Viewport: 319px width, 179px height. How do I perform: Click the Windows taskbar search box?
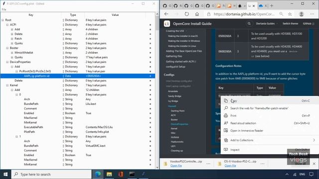[51, 174]
